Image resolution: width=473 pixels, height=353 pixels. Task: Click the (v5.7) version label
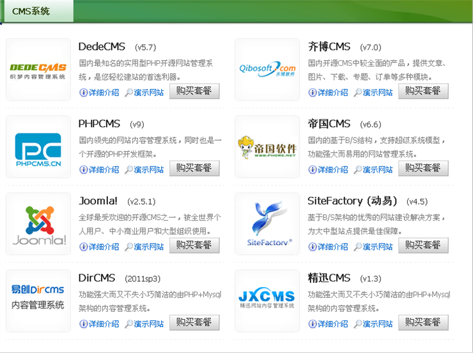pos(145,47)
